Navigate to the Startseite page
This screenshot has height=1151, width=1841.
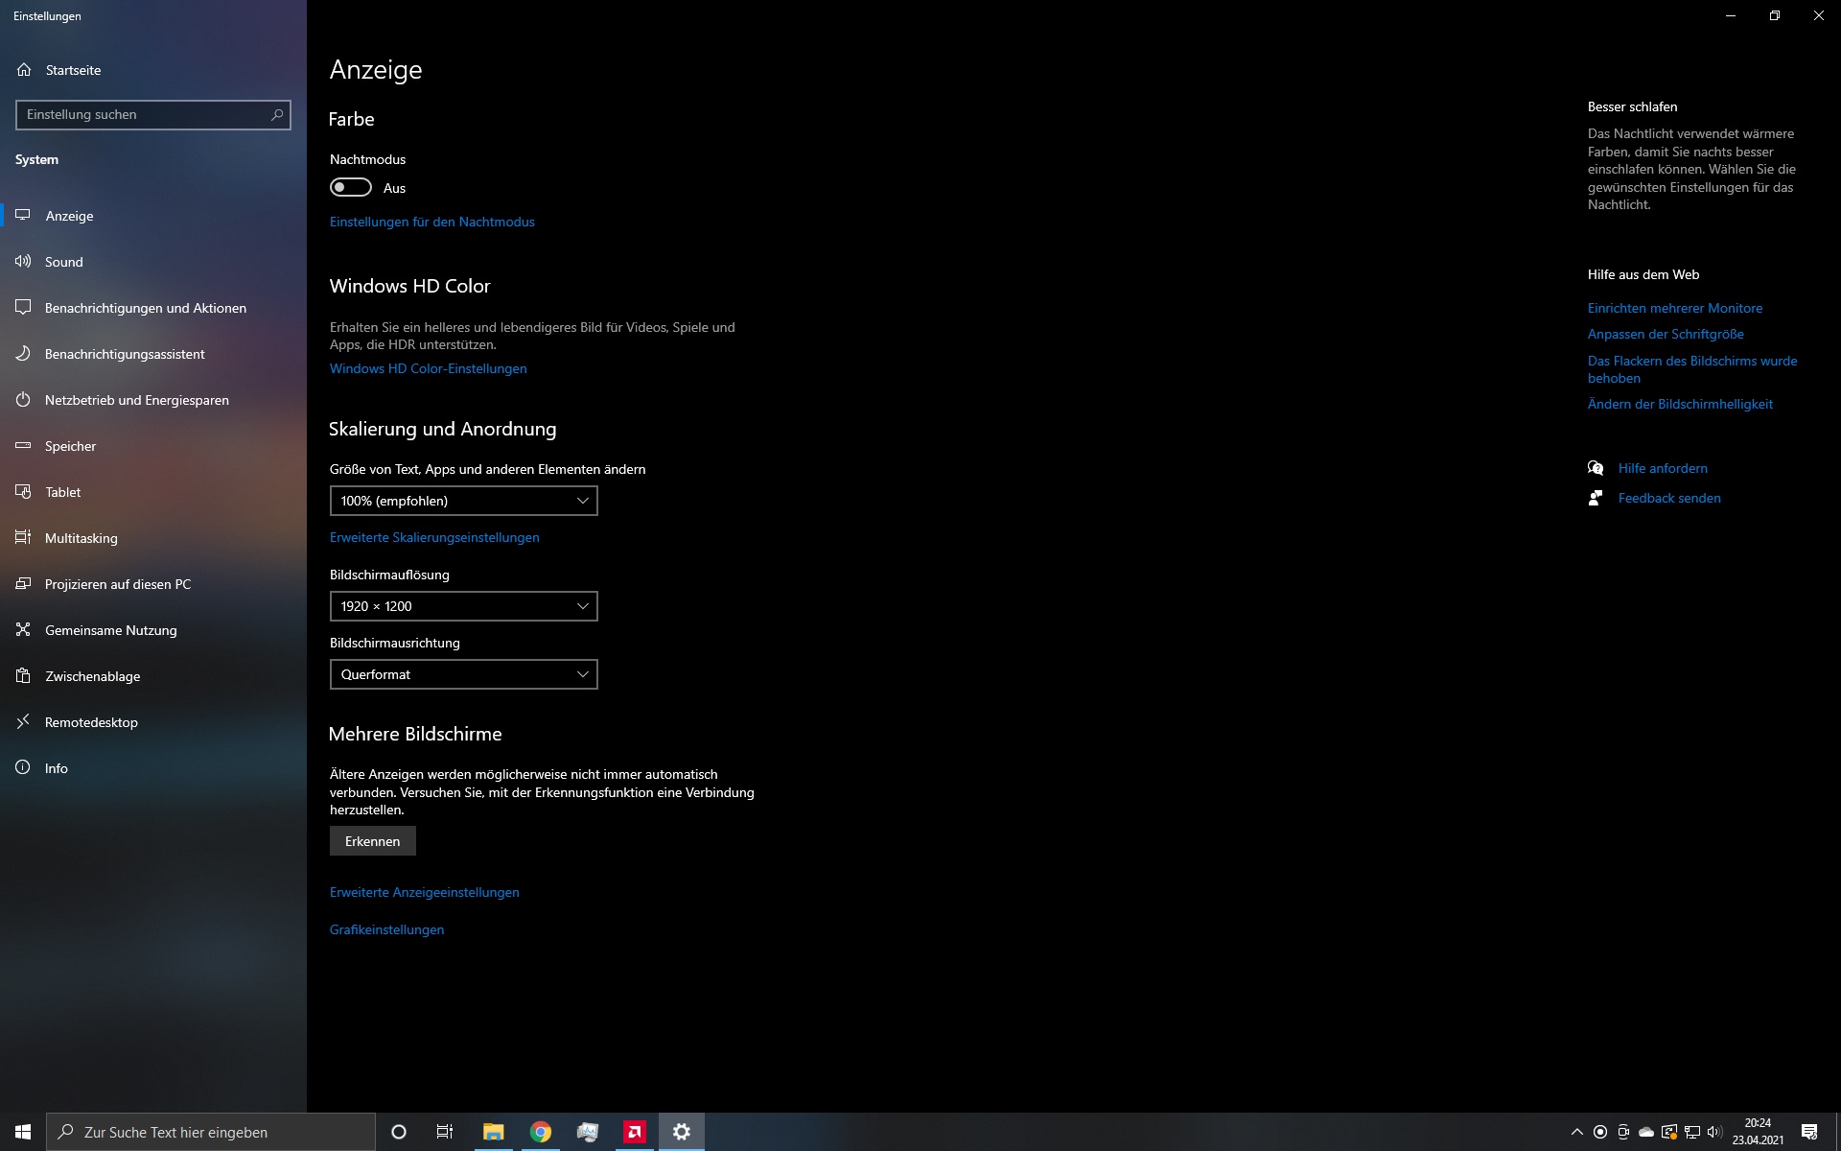[71, 69]
